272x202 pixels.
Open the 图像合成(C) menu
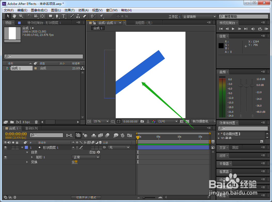tap(39, 10)
